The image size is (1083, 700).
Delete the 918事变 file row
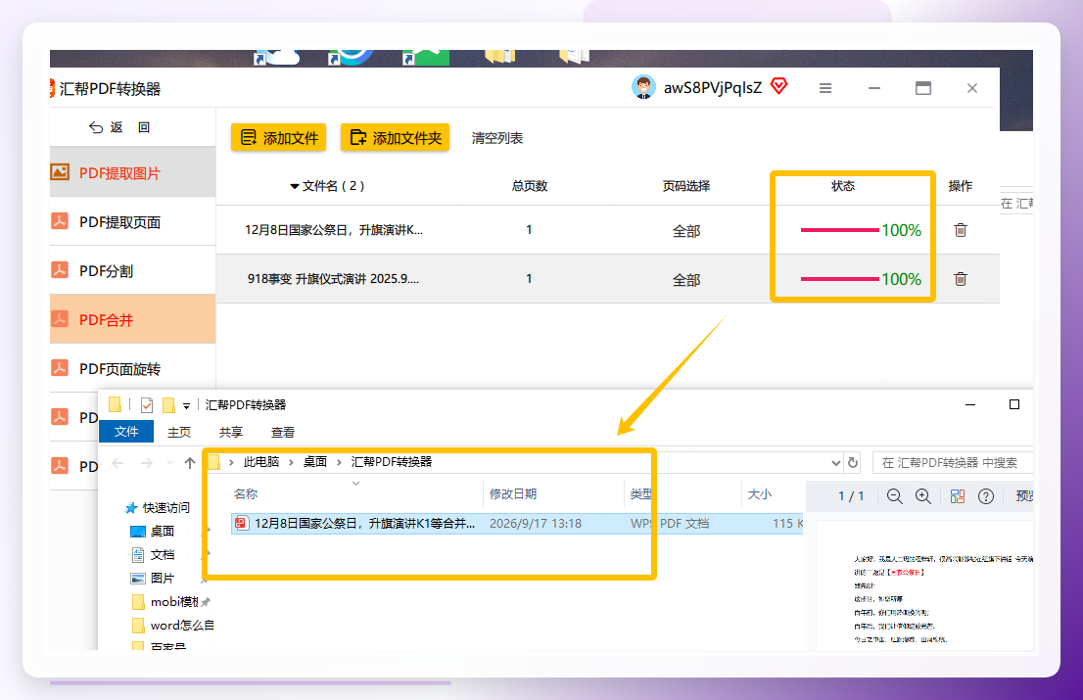point(960,279)
